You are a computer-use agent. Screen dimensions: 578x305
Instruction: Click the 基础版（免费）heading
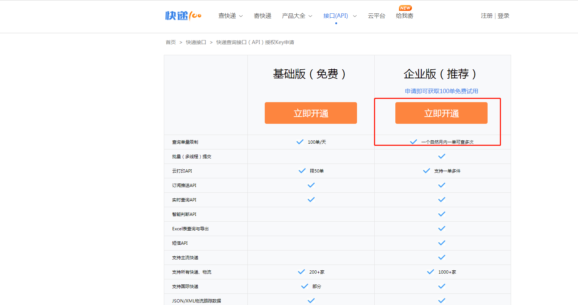(311, 74)
